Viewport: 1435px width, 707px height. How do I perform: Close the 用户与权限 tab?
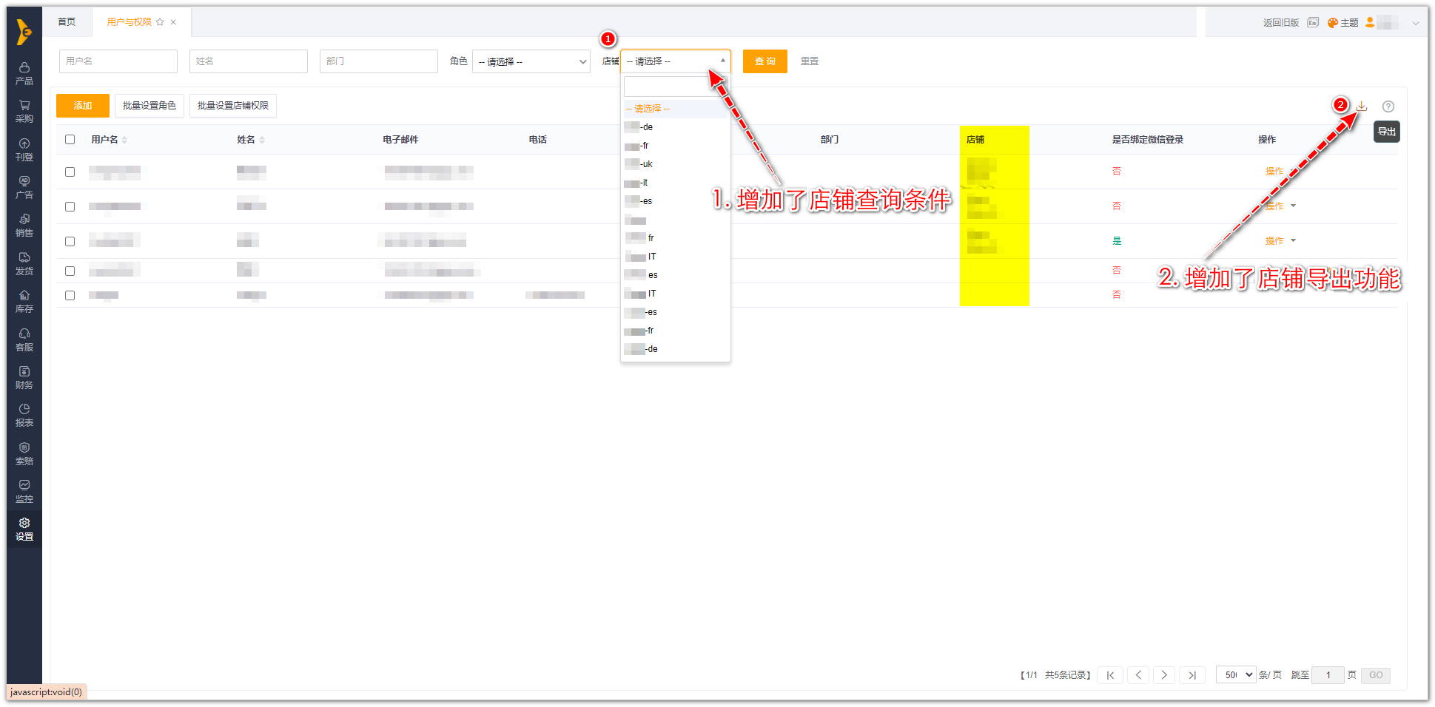click(173, 22)
